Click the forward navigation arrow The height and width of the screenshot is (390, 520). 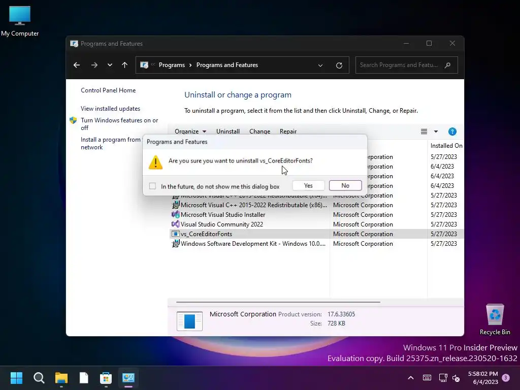click(94, 65)
